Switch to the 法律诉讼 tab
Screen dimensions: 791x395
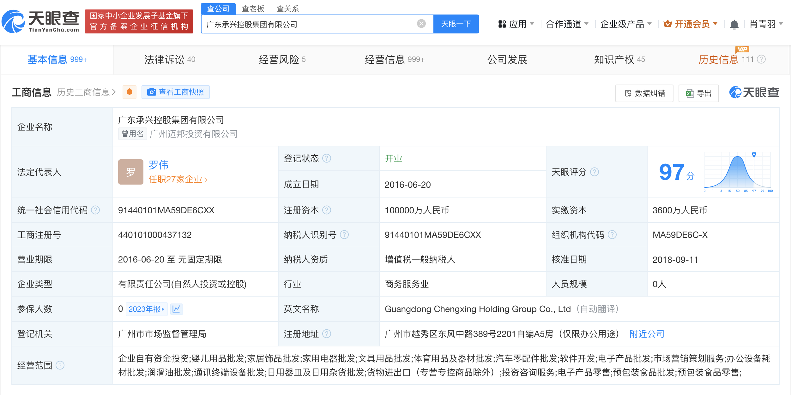164,59
